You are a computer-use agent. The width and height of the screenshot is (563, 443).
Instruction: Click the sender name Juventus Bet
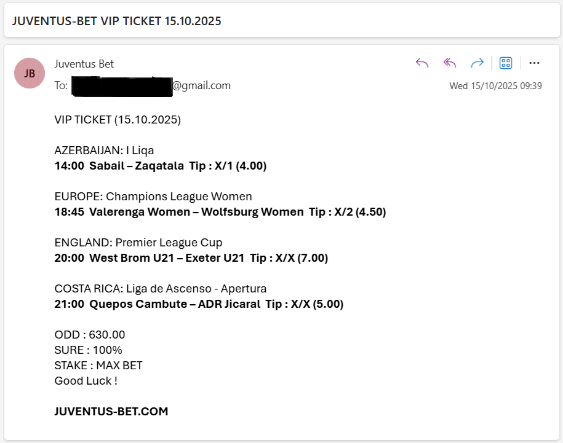[x=84, y=64]
